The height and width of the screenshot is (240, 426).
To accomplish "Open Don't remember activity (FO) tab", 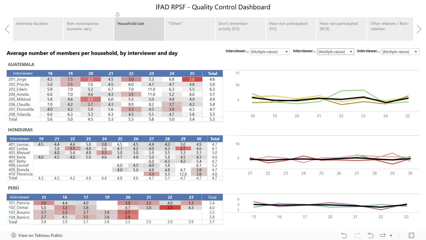I will (240, 29).
